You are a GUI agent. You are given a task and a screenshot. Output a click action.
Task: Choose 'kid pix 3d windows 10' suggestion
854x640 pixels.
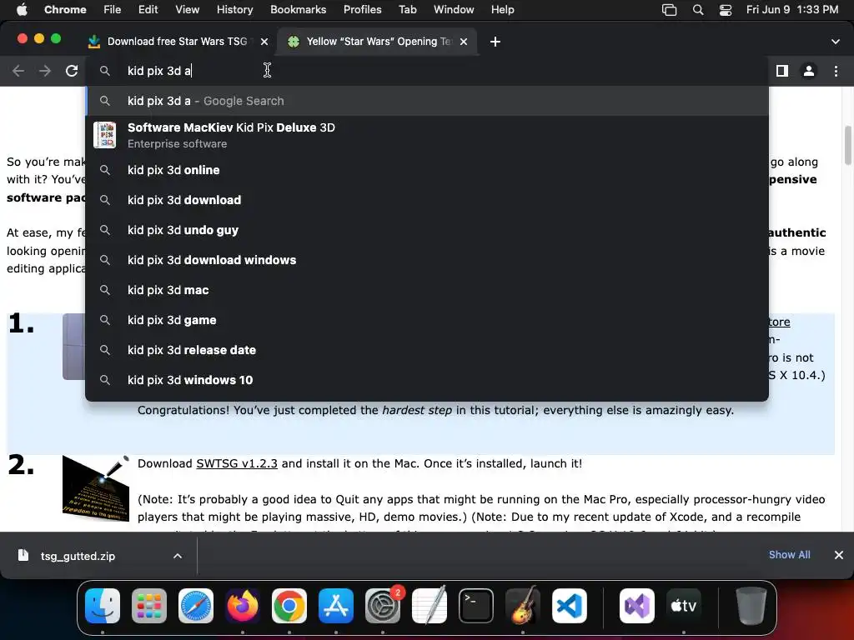tap(427, 380)
